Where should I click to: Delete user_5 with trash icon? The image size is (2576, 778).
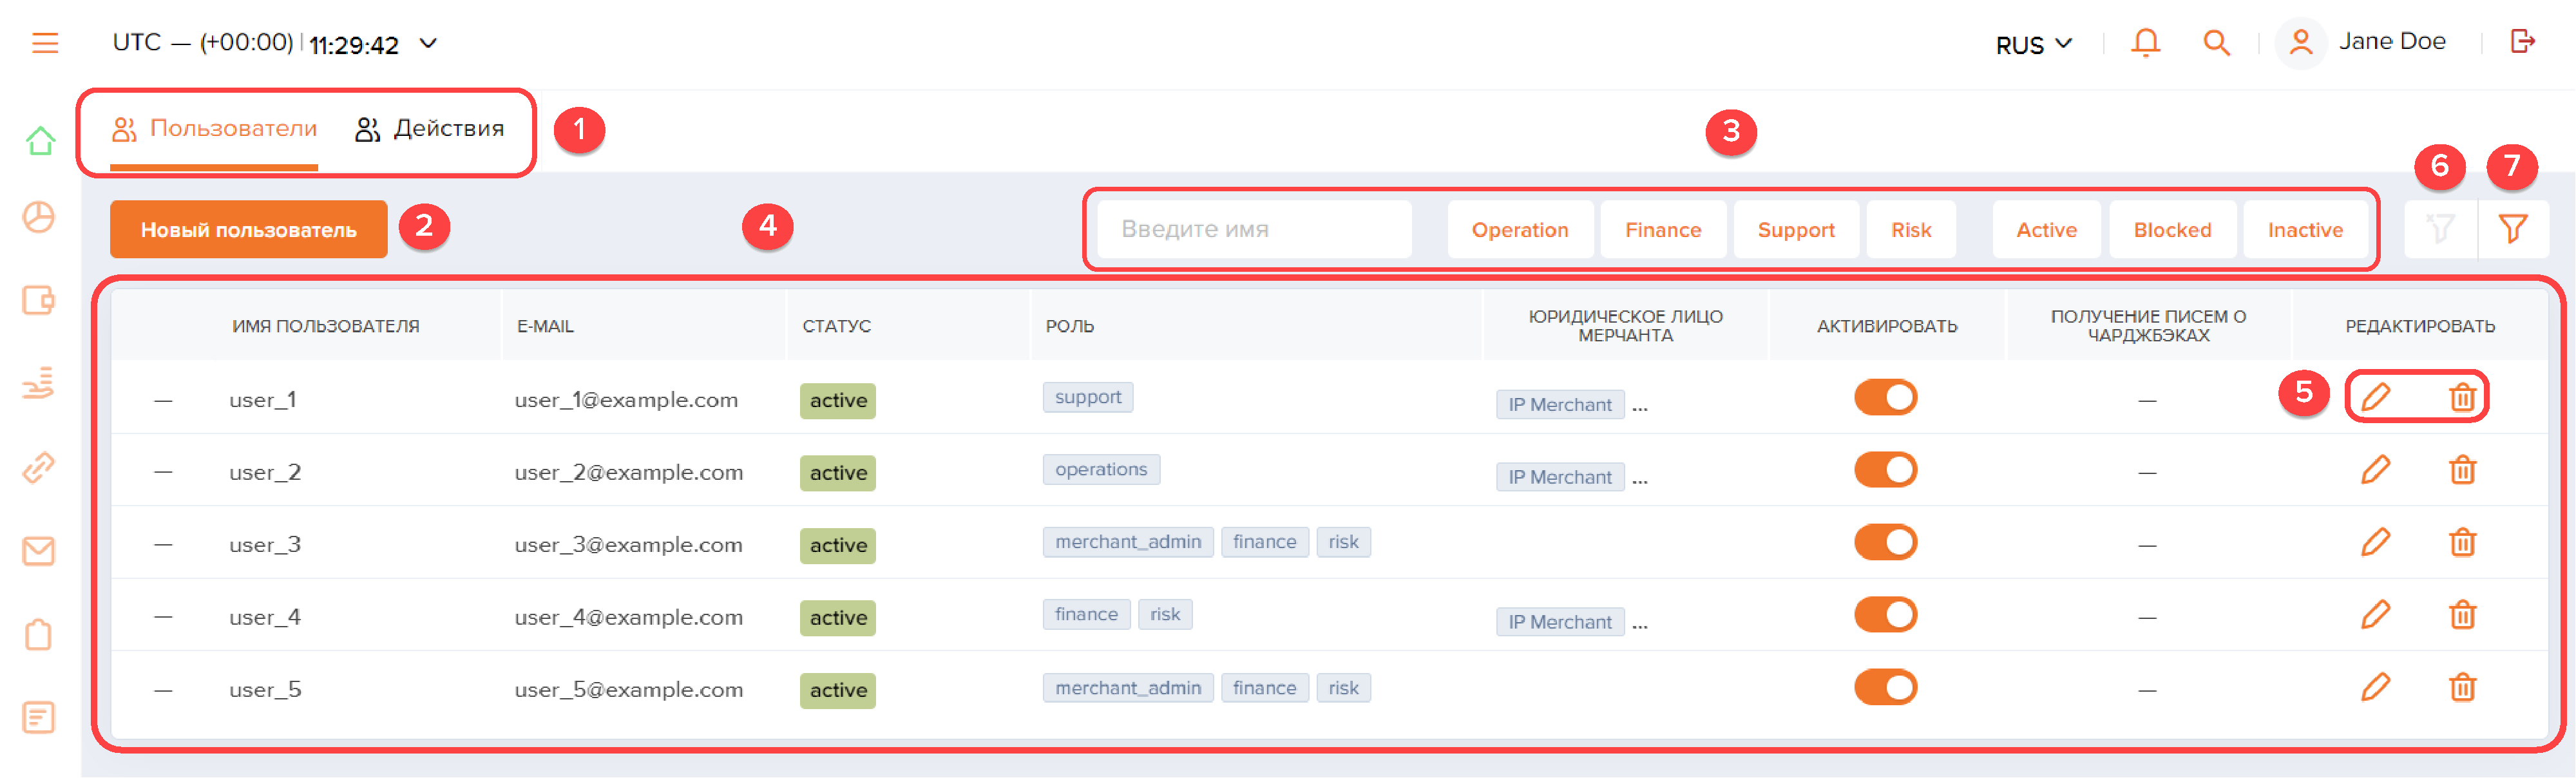tap(2462, 687)
